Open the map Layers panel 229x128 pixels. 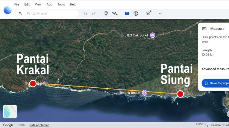(148, 13)
